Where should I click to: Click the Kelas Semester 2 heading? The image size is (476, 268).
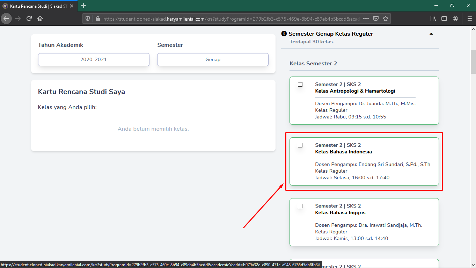coord(313,64)
